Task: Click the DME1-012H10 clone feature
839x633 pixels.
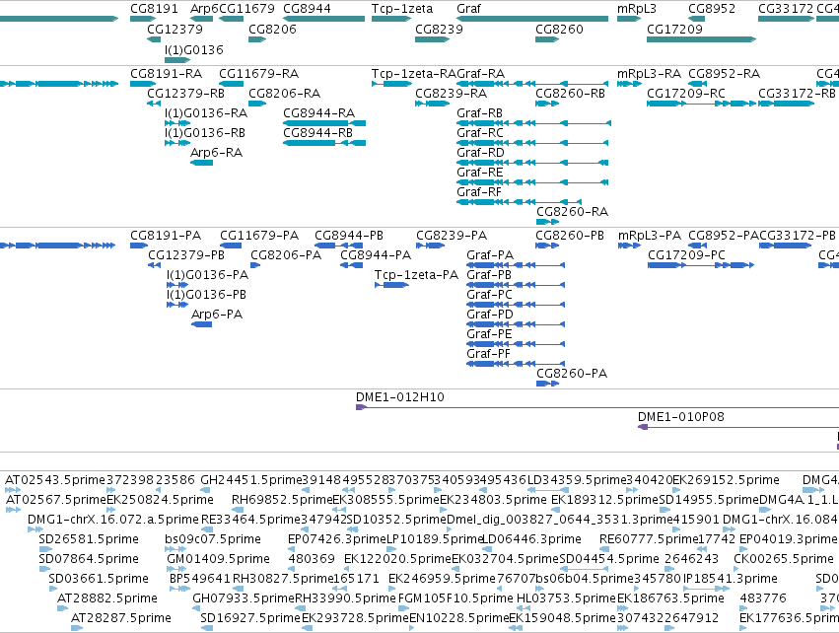Action: pyautogui.click(x=597, y=407)
